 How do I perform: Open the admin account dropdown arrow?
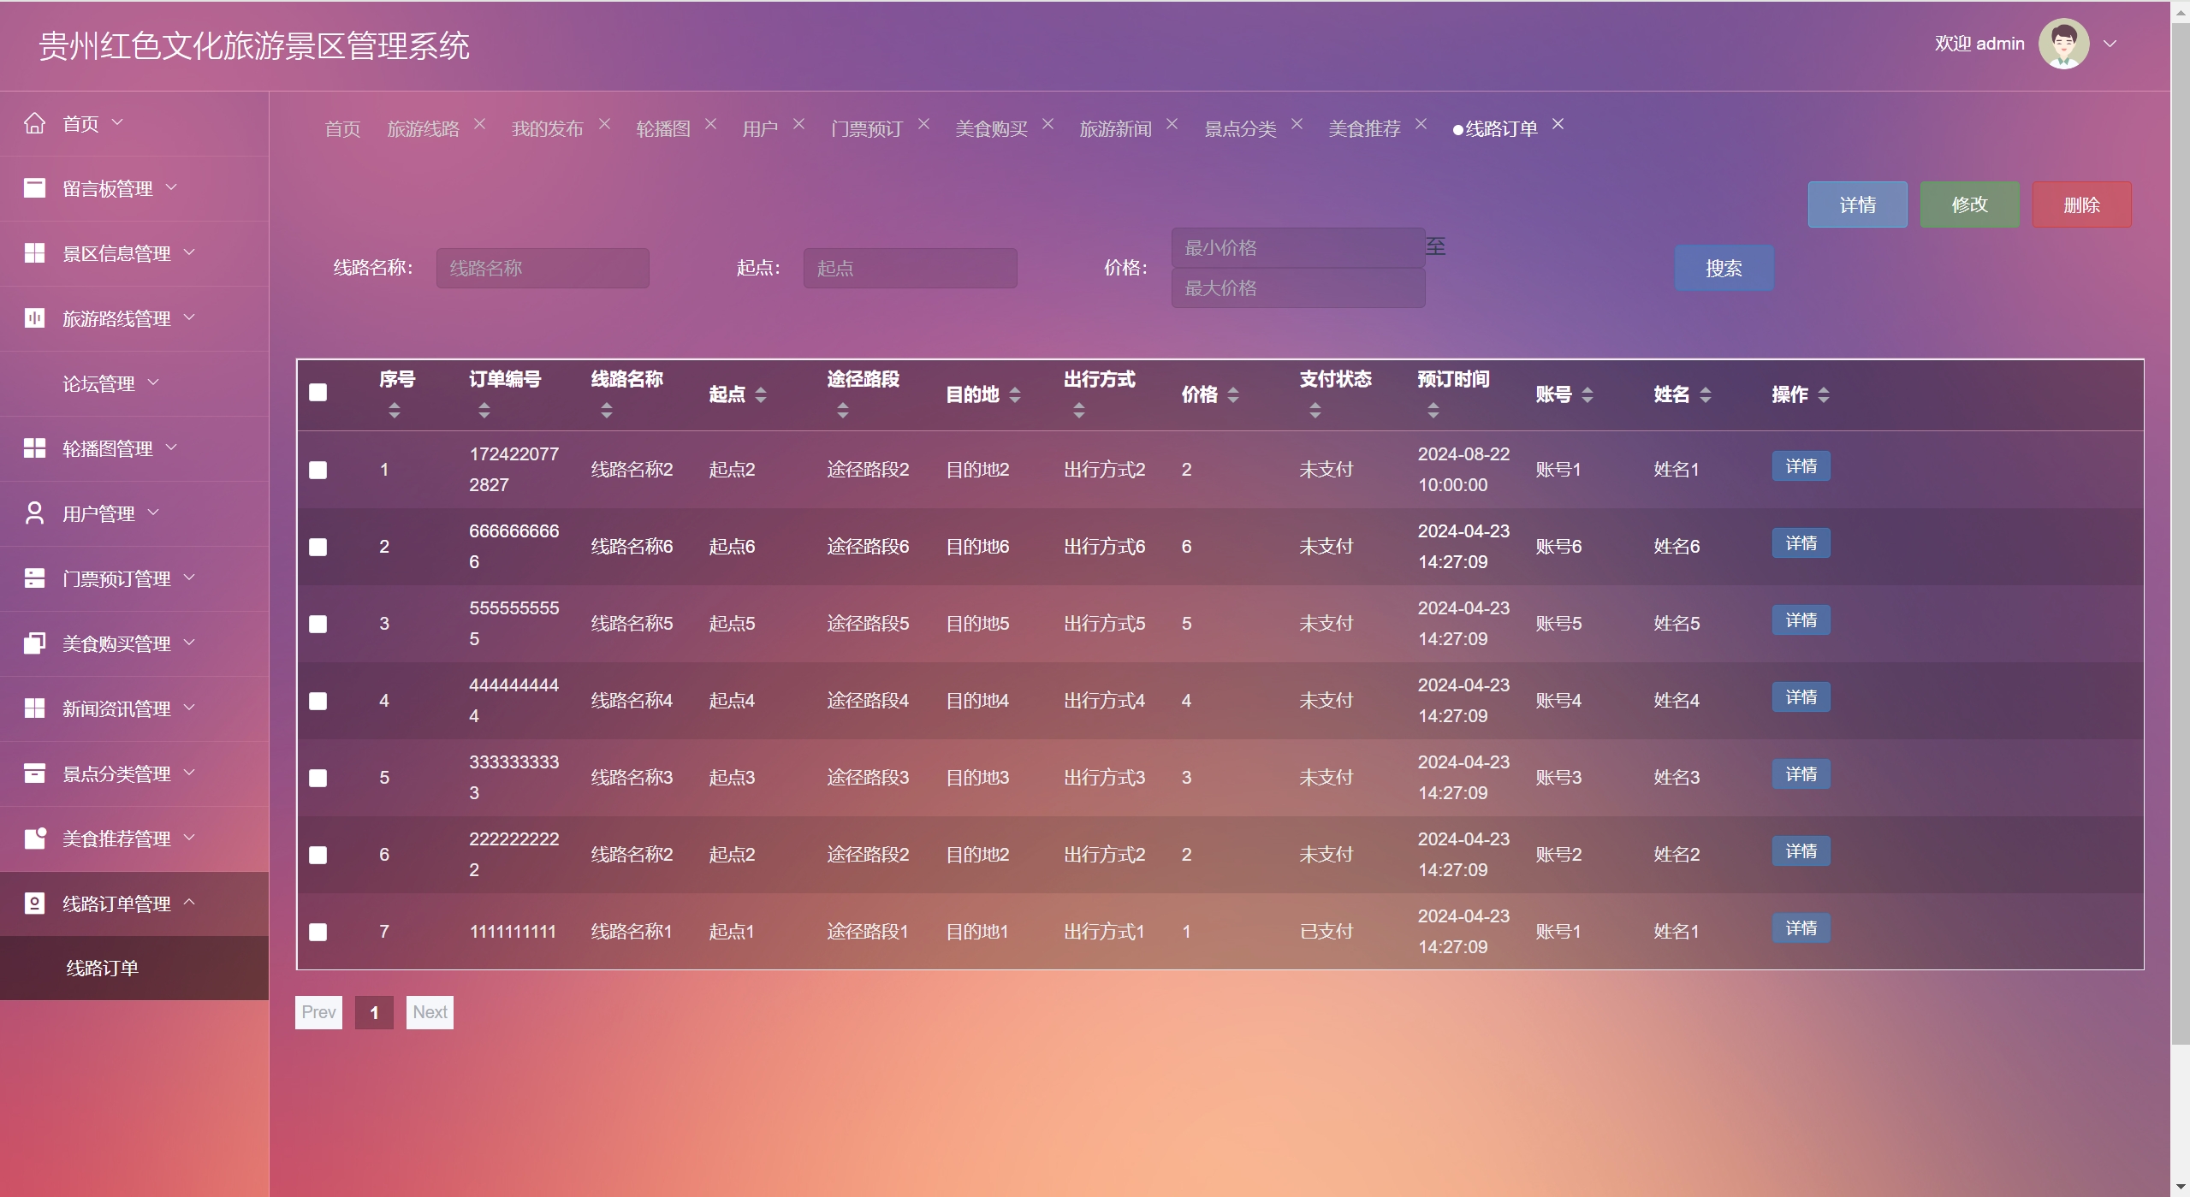(x=2110, y=44)
